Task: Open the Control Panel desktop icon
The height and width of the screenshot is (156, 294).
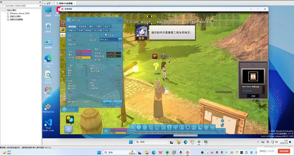Action: 48,44
